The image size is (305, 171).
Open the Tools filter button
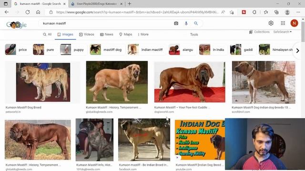click(x=194, y=35)
